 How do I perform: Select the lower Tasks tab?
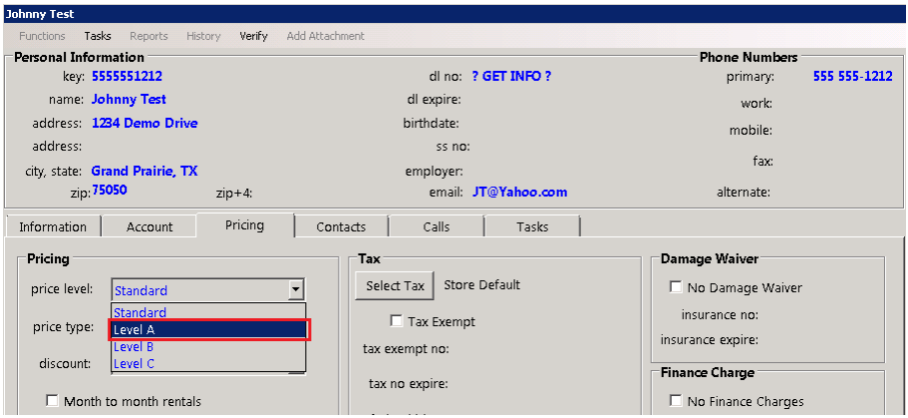(532, 227)
